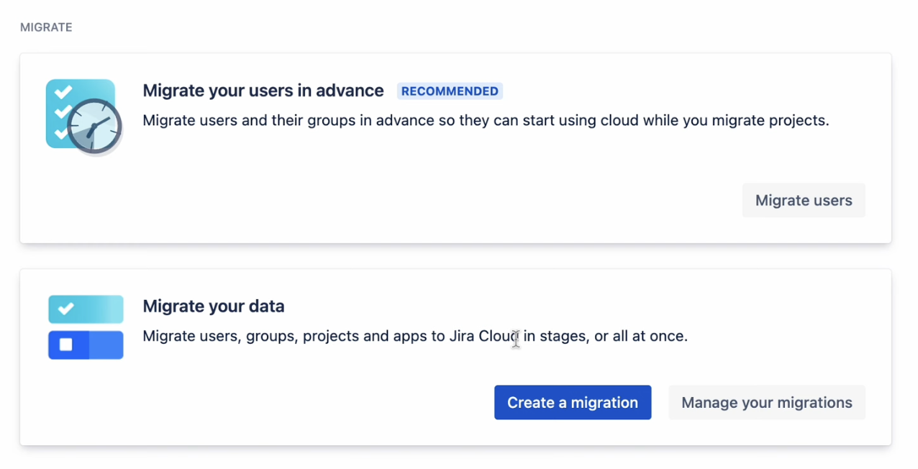Tick the empty white square on the blue bar

[65, 345]
